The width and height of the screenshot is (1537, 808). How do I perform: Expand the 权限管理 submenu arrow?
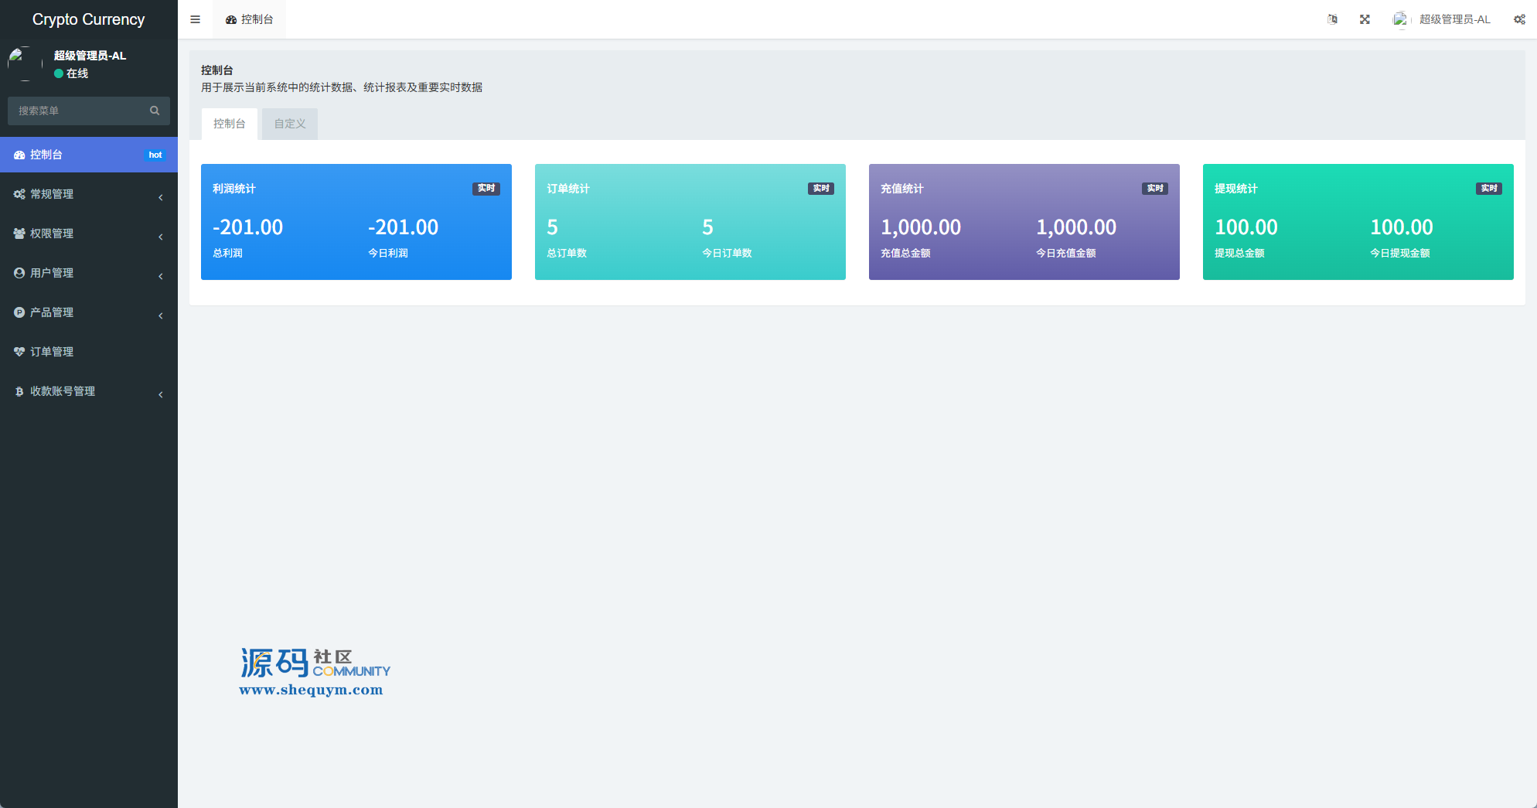(161, 237)
